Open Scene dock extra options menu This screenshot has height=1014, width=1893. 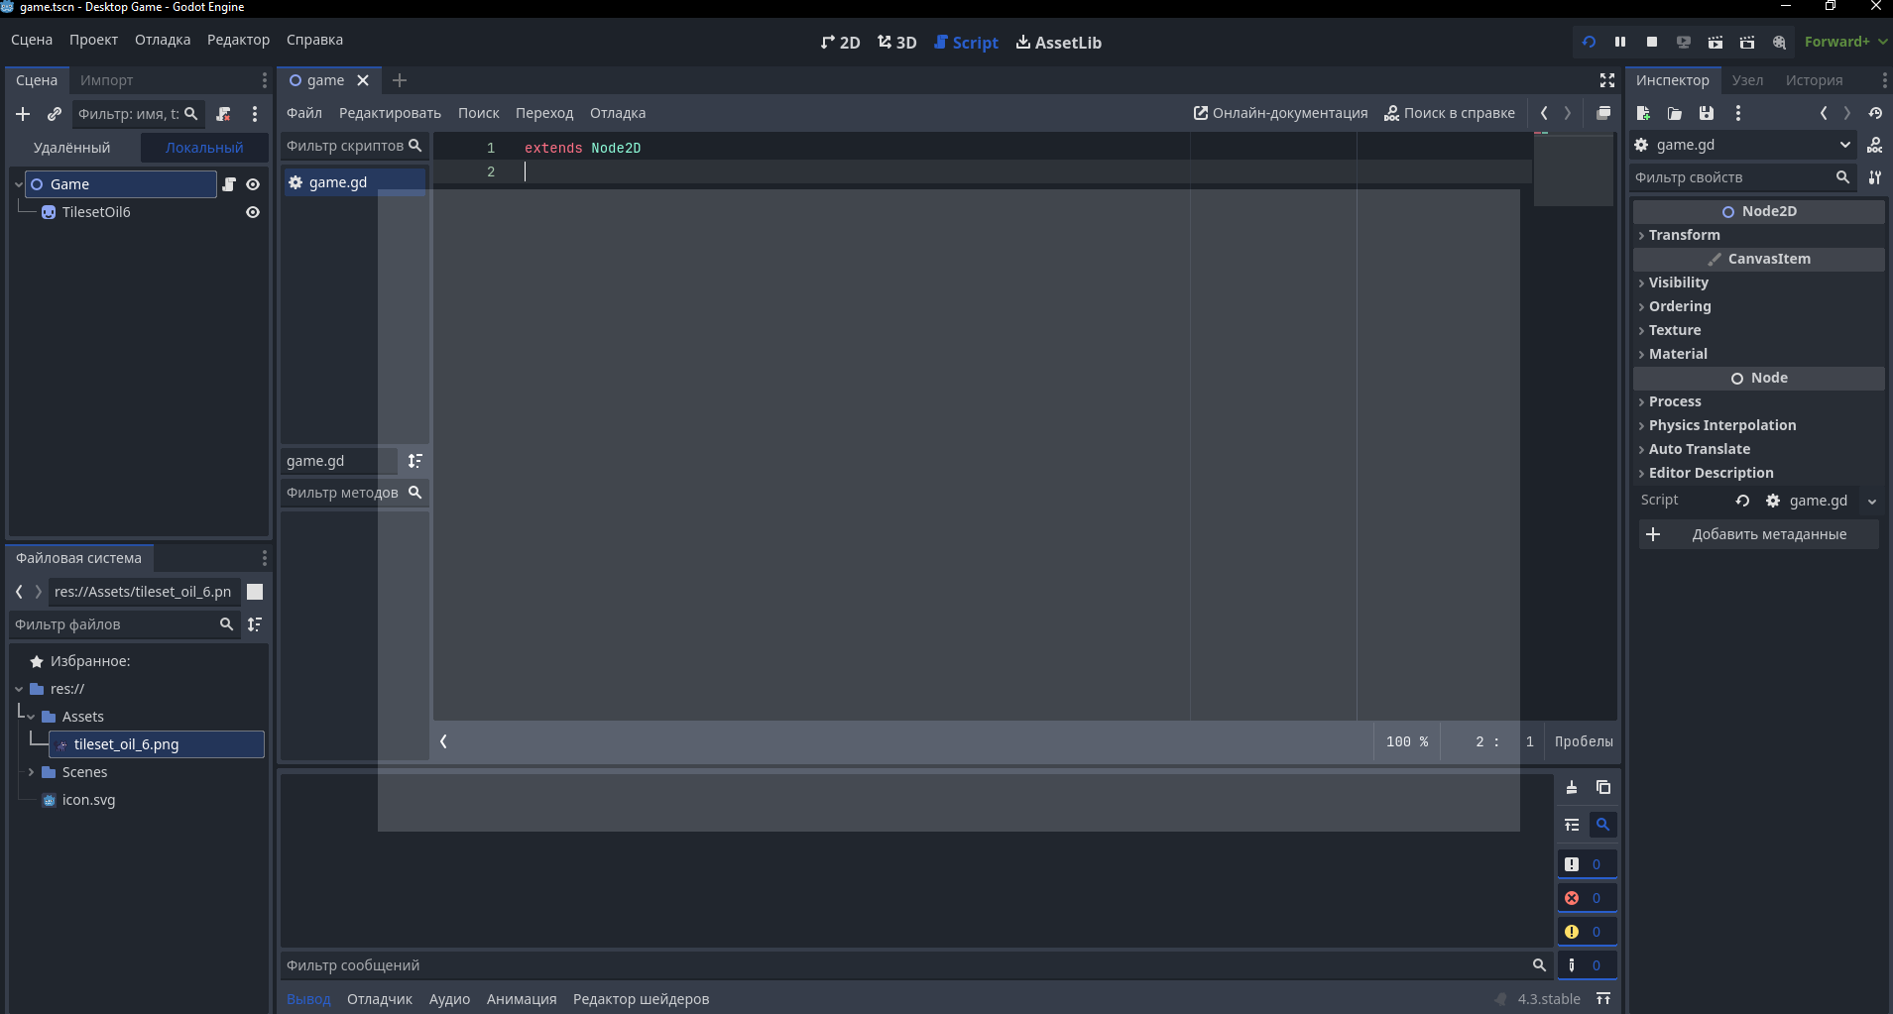click(x=255, y=114)
